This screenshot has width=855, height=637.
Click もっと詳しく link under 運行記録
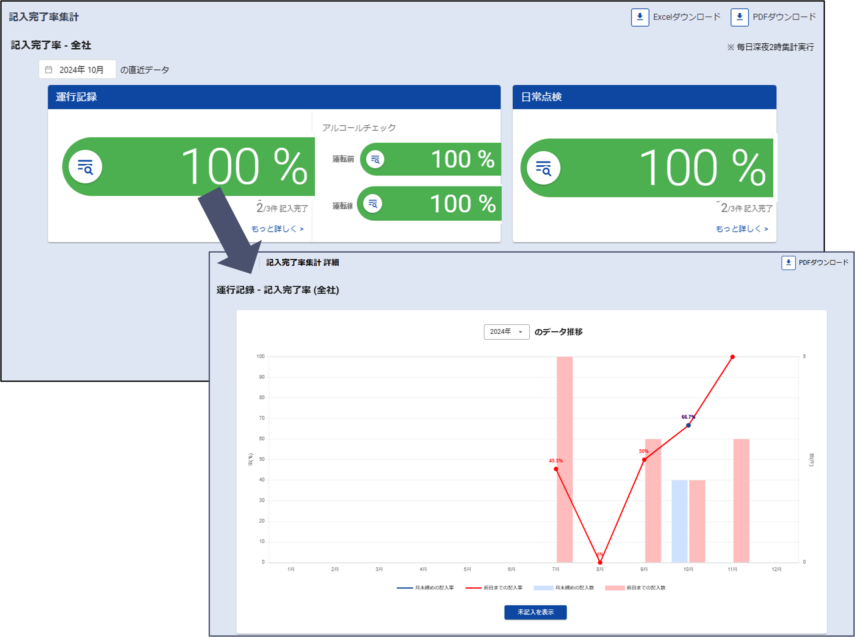(278, 229)
